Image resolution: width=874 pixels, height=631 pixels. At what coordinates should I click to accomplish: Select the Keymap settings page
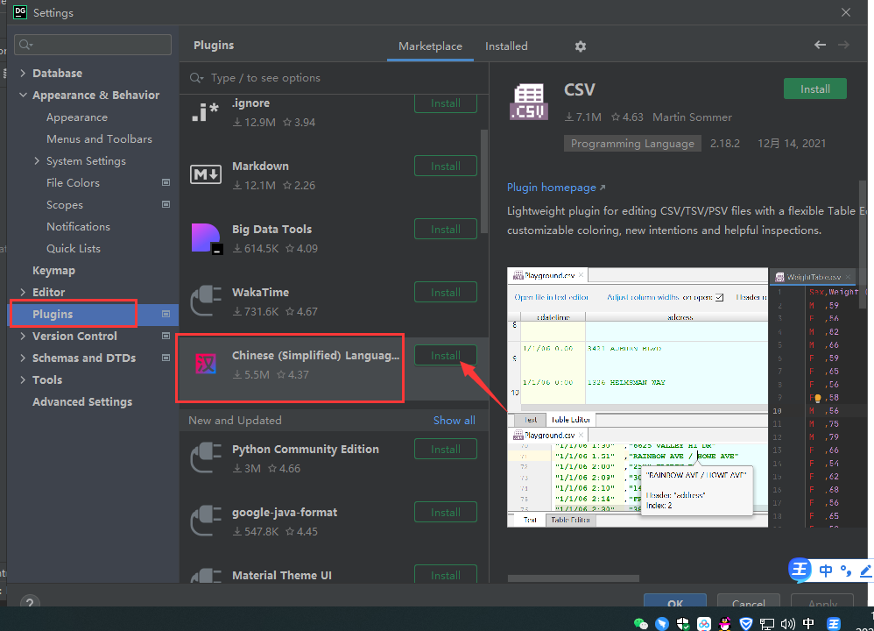[x=53, y=270]
